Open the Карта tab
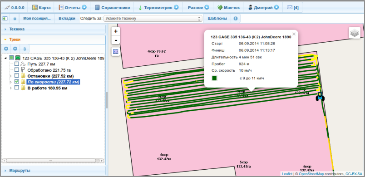 coord(41,7)
